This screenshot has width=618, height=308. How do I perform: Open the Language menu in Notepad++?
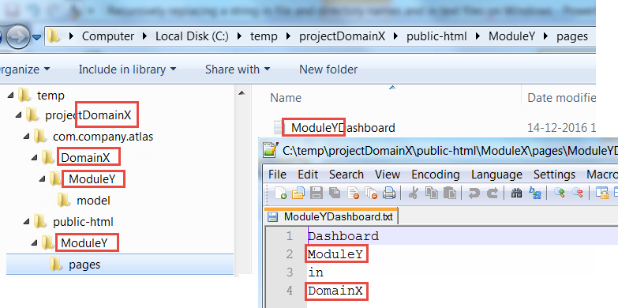tap(496, 175)
